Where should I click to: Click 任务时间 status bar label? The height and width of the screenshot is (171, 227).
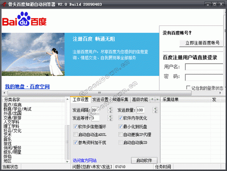pyautogui.click(x=163, y=167)
